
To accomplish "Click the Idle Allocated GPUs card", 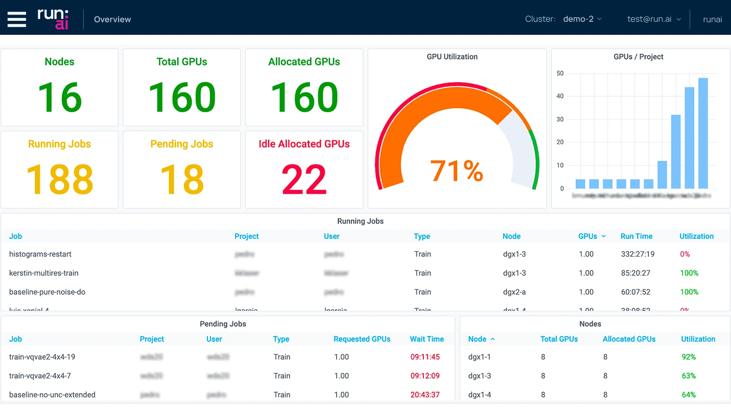I will point(304,169).
